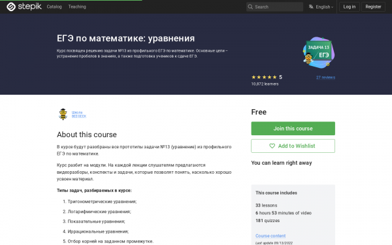Click 'Типы задач, разбираемых в курсе' heading
The image size is (392, 245).
(x=94, y=191)
